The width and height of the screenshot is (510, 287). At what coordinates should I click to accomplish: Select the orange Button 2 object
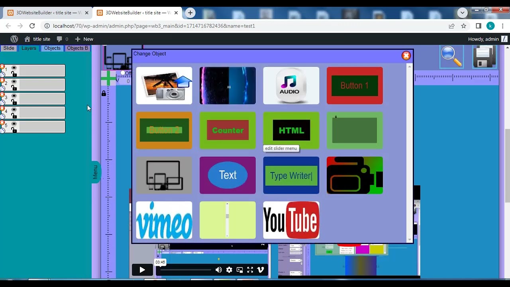pyautogui.click(x=164, y=130)
